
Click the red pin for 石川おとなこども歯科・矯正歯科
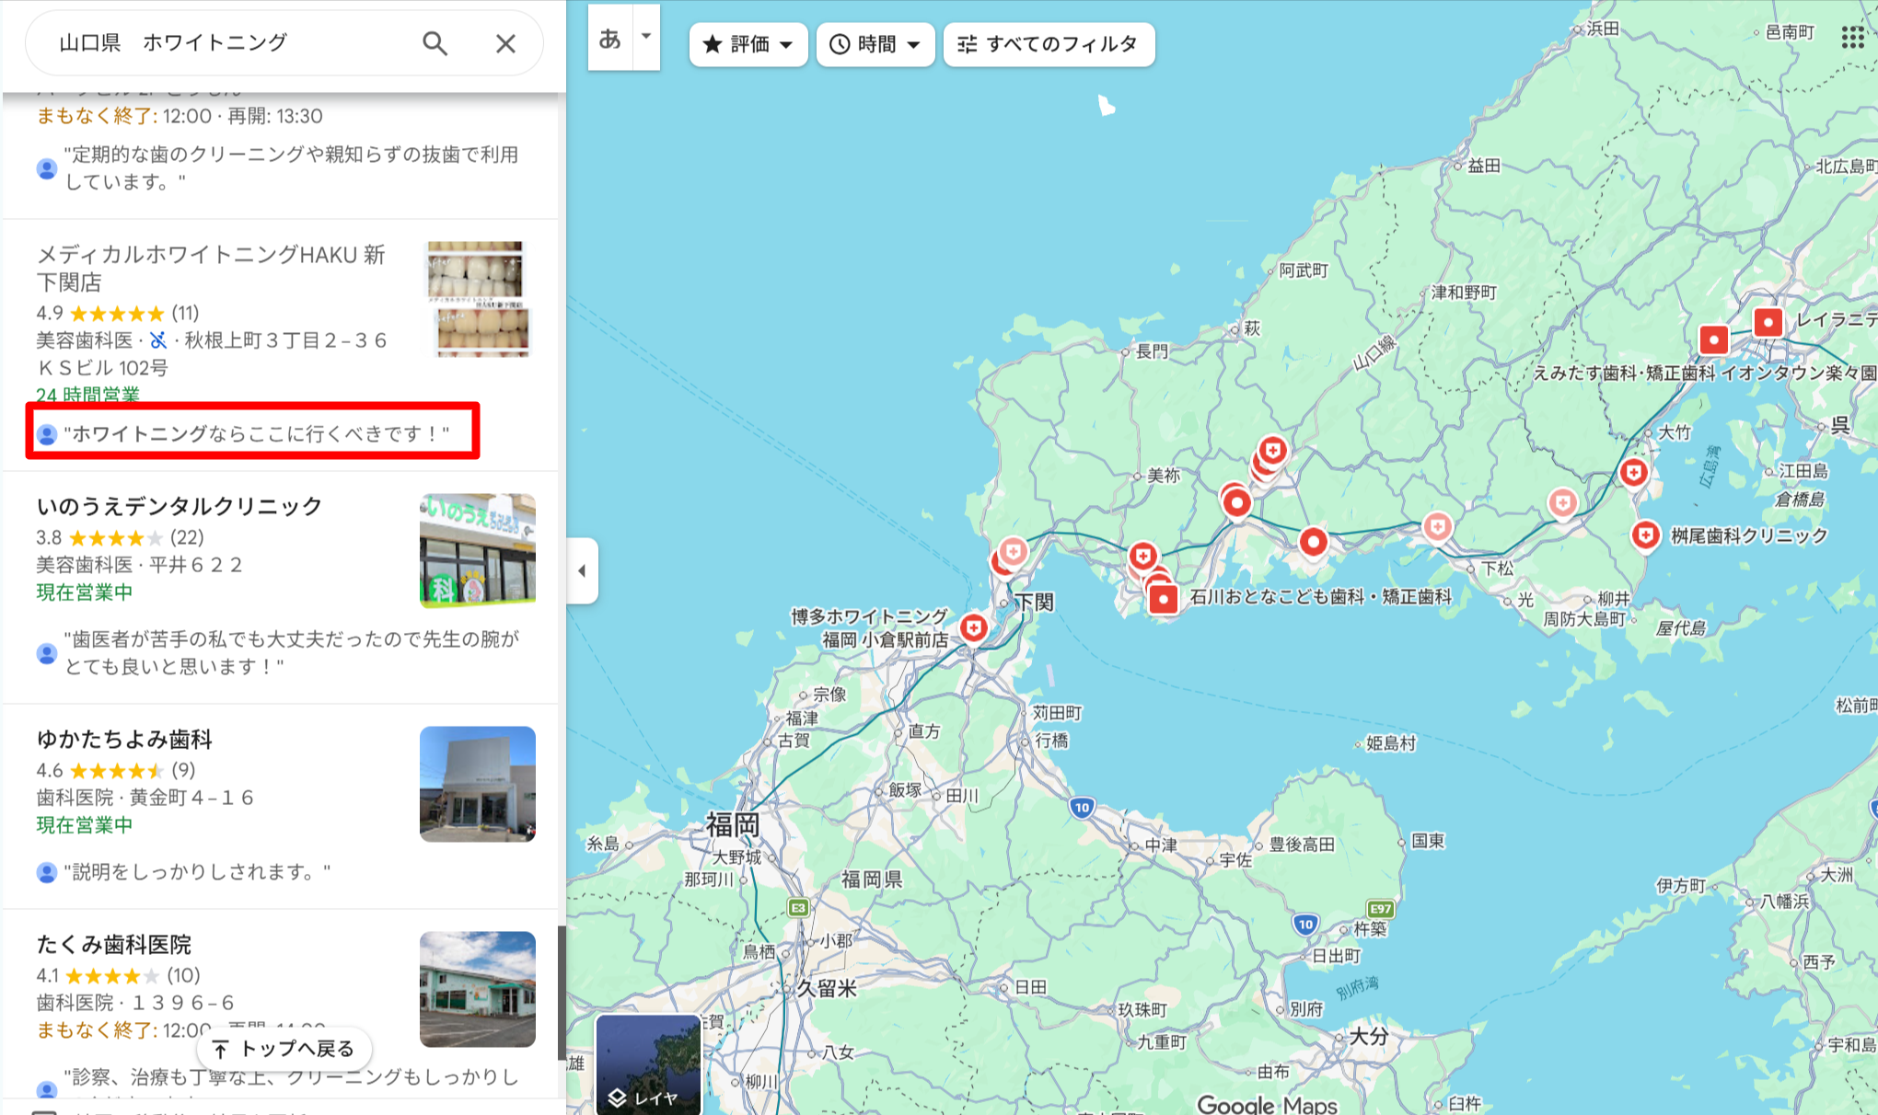pyautogui.click(x=1164, y=600)
